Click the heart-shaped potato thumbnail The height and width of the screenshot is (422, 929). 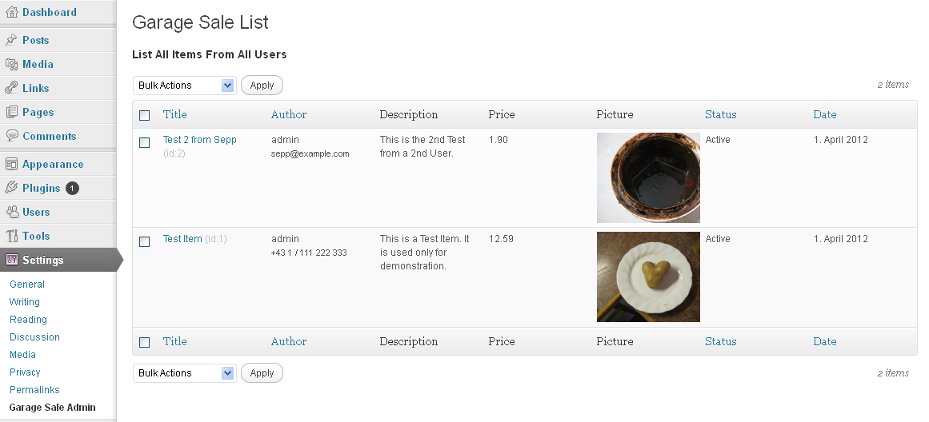pos(648,277)
